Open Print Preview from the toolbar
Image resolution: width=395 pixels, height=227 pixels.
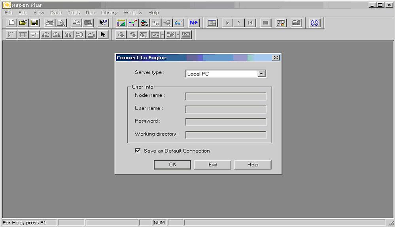[61, 23]
